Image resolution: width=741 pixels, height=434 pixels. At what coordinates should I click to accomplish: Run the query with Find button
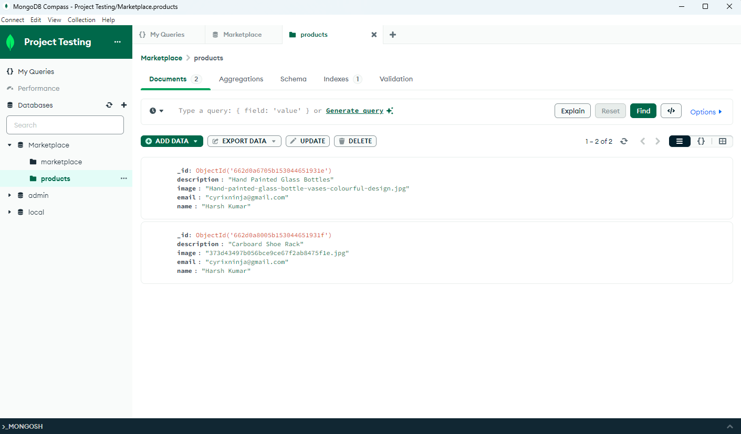[643, 111]
